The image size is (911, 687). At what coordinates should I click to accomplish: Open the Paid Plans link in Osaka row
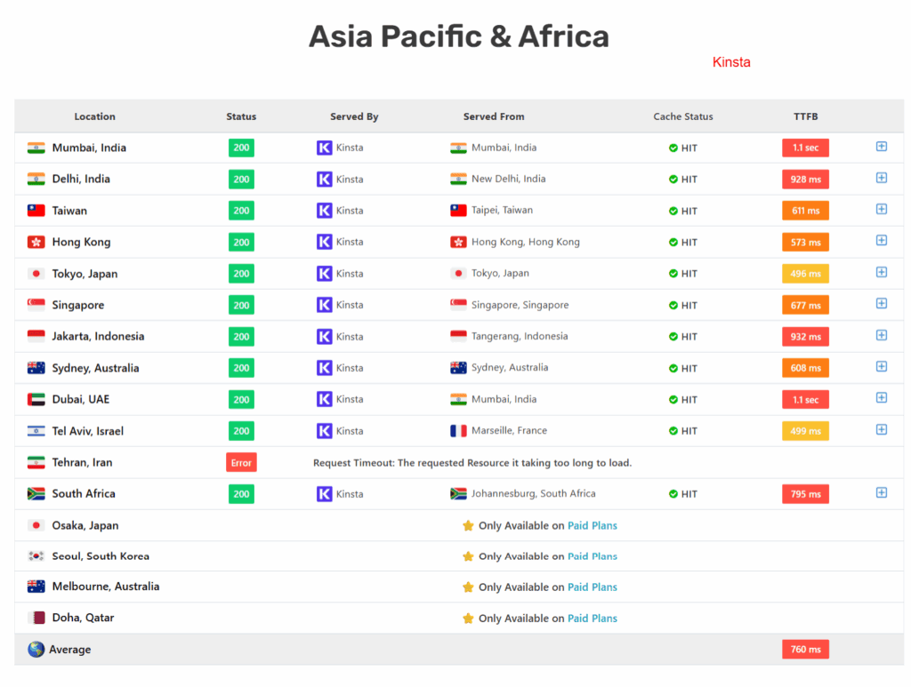[x=593, y=525]
